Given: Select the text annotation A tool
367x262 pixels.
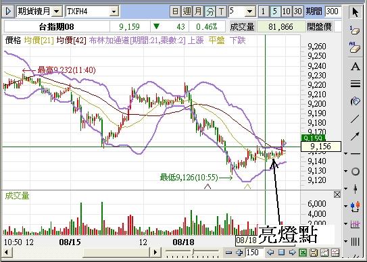Looking at the screenshot, I should [355, 67].
